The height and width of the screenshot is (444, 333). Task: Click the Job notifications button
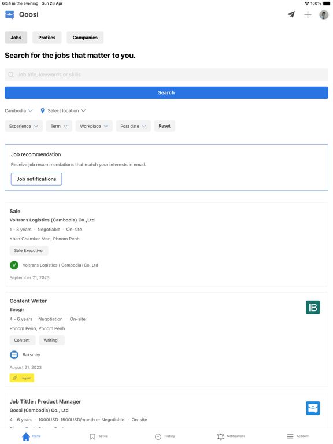click(36, 179)
